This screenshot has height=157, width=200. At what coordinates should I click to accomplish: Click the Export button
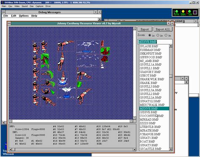[x=145, y=29]
